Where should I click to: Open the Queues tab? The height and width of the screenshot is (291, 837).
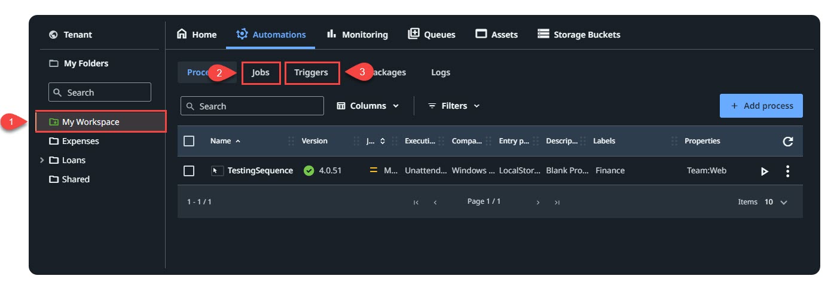[431, 35]
